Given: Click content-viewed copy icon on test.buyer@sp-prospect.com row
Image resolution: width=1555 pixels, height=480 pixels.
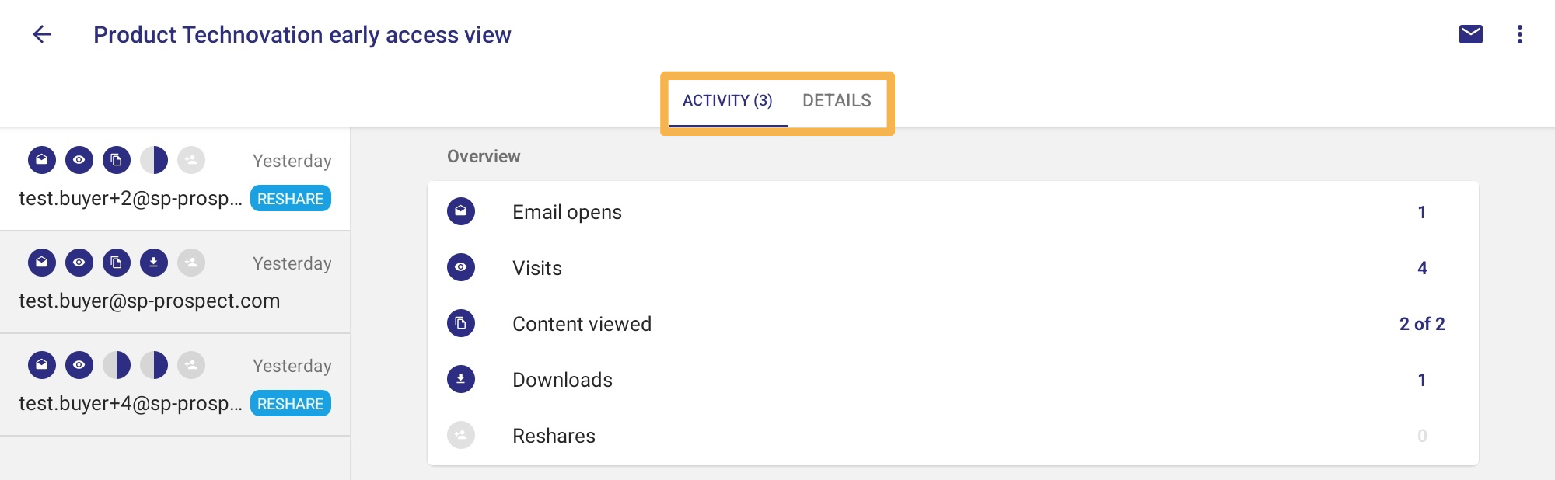Looking at the screenshot, I should (x=117, y=263).
